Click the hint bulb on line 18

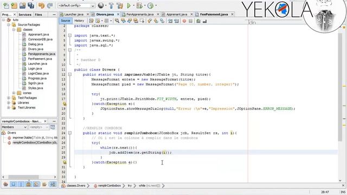point(65,103)
